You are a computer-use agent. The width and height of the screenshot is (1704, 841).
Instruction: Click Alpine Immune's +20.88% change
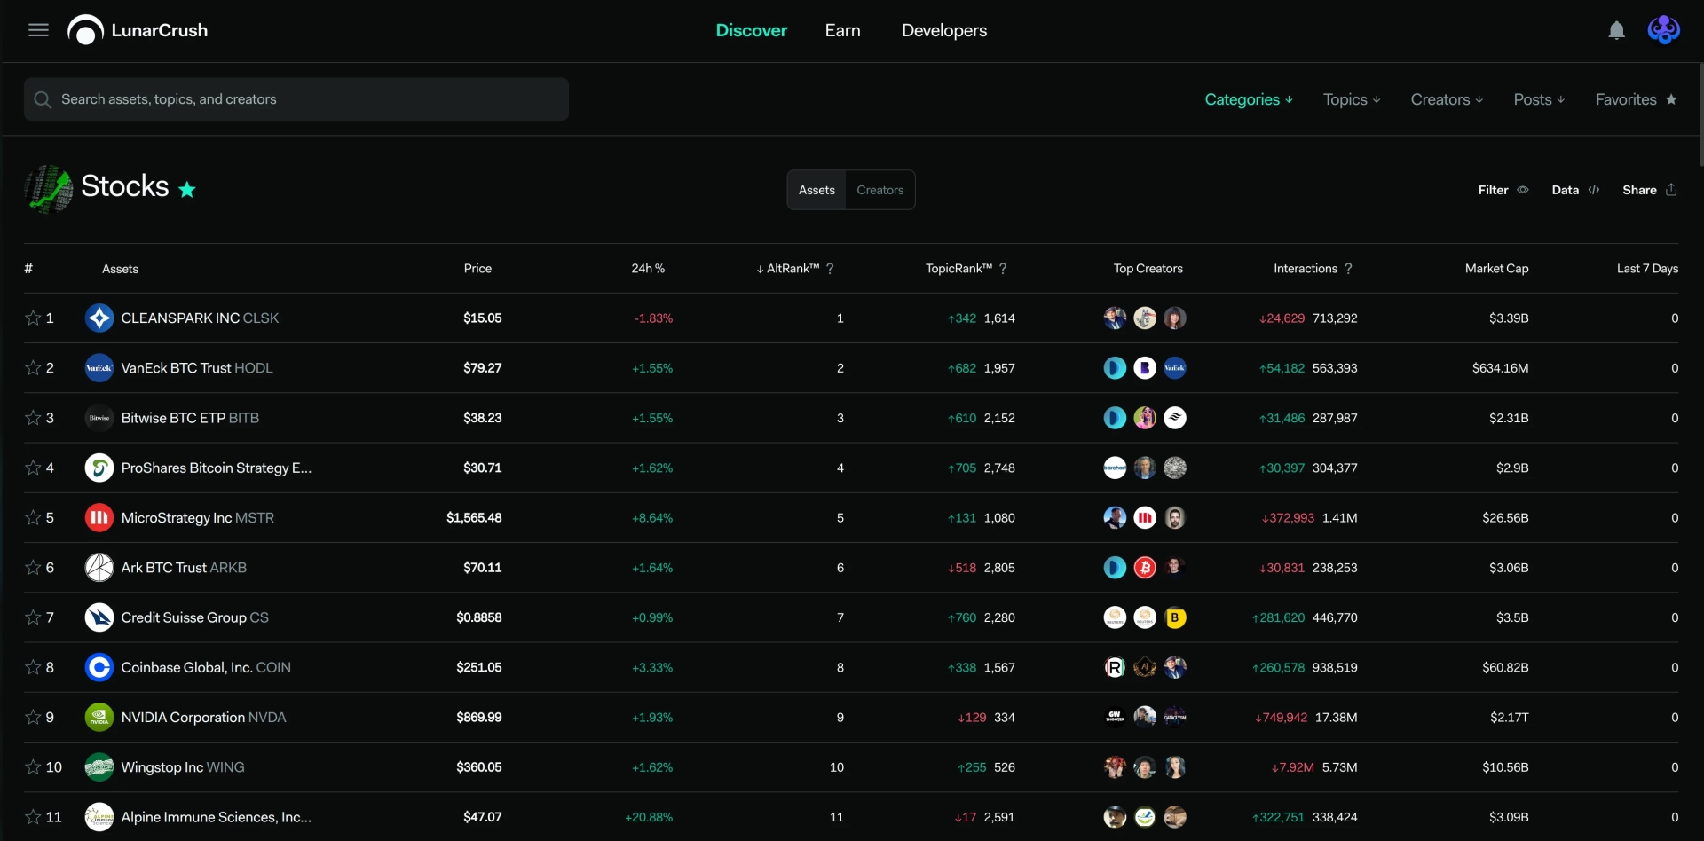649,817
